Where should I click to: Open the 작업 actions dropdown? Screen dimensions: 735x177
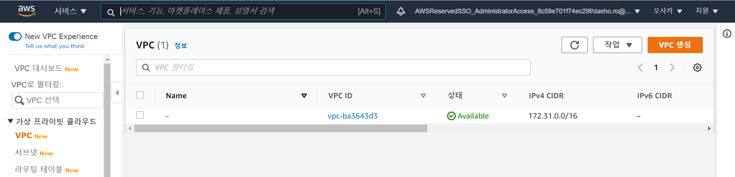point(617,45)
